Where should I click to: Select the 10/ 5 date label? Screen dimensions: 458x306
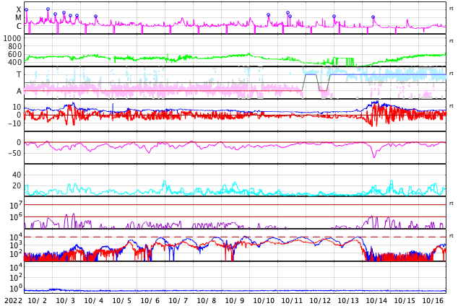122,301
